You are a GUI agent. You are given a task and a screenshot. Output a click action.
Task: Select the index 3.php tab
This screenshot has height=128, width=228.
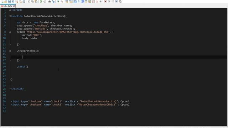coord(8,6)
